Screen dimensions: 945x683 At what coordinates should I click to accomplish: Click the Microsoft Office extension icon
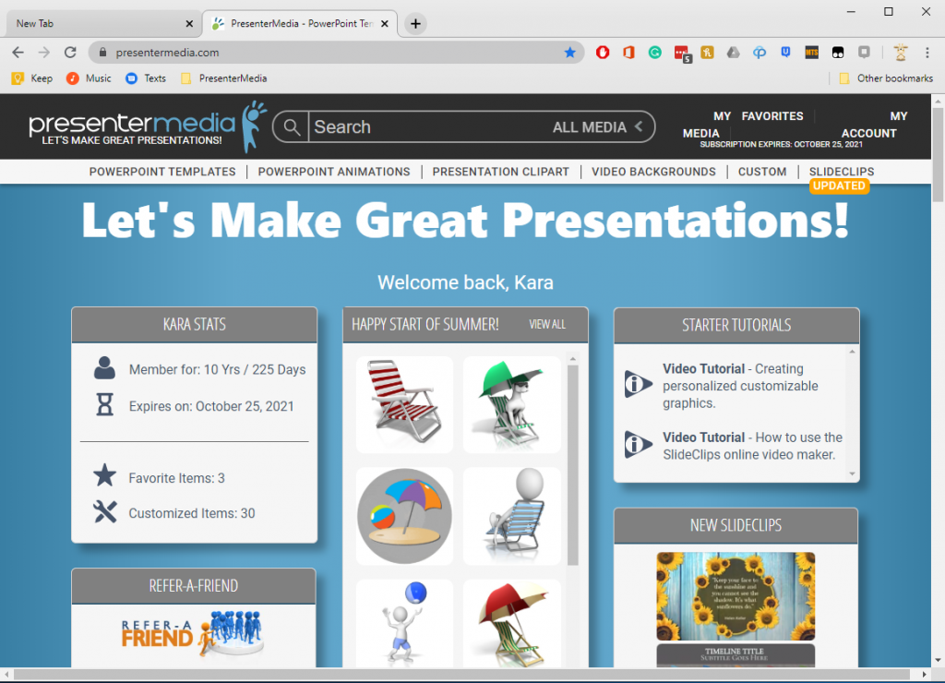click(x=628, y=53)
